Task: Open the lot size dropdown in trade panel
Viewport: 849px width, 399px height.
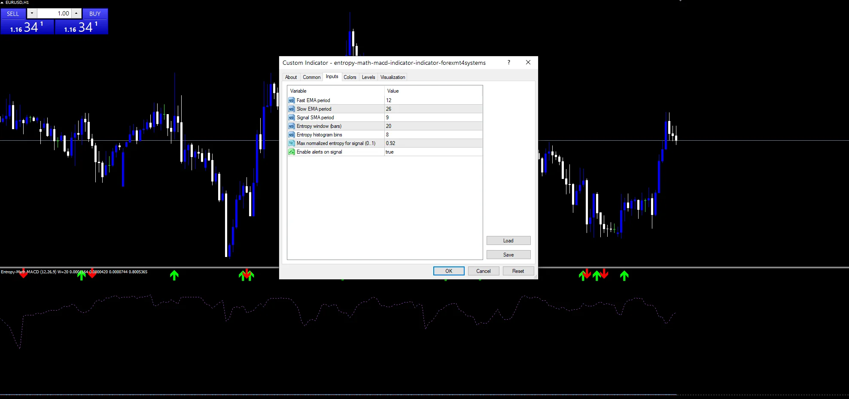Action: [x=32, y=13]
